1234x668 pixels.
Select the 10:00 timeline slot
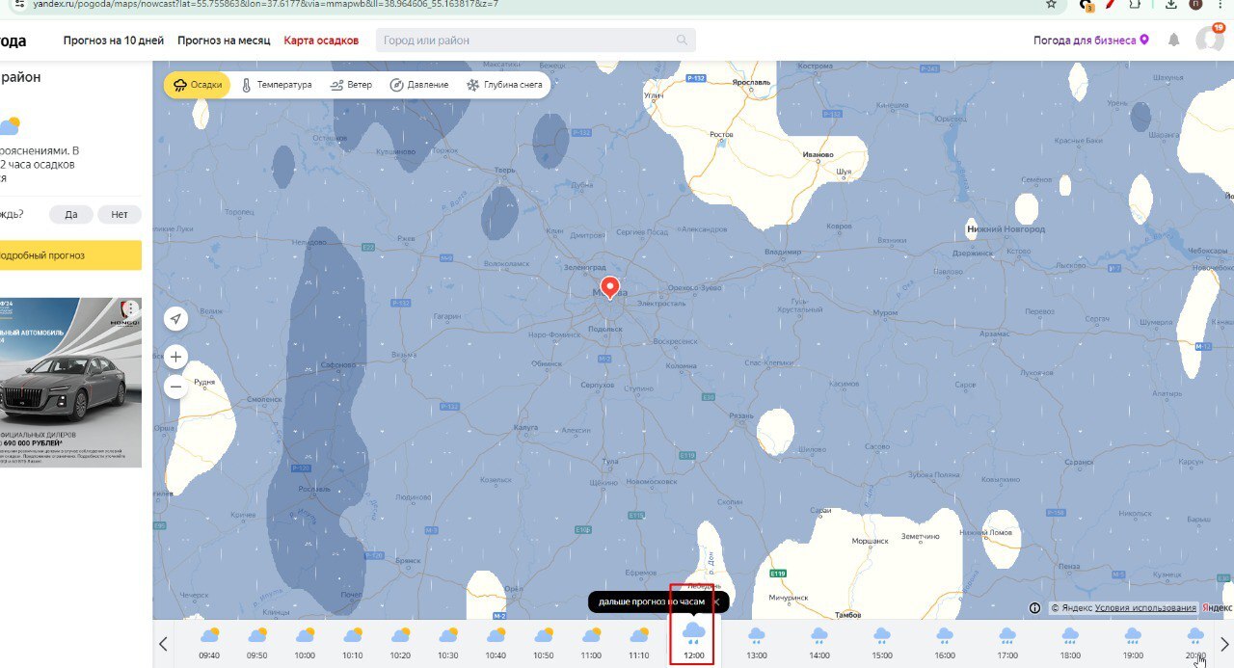pos(305,643)
